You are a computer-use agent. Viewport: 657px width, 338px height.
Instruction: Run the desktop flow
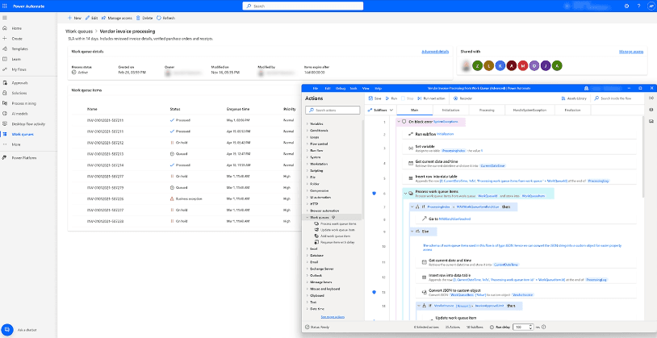pyautogui.click(x=392, y=97)
